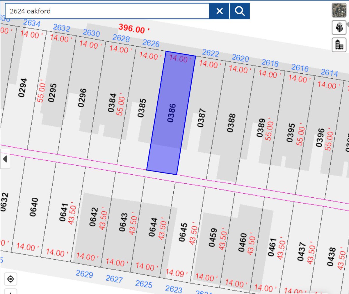The width and height of the screenshot is (349, 294).
Task: Select parcel labeled 0294
Action: (x=22, y=88)
